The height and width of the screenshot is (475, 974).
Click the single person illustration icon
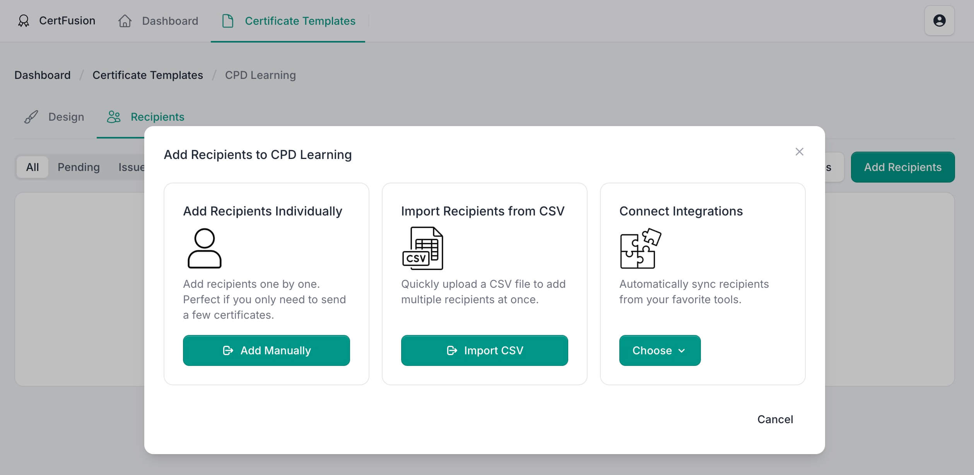(204, 248)
